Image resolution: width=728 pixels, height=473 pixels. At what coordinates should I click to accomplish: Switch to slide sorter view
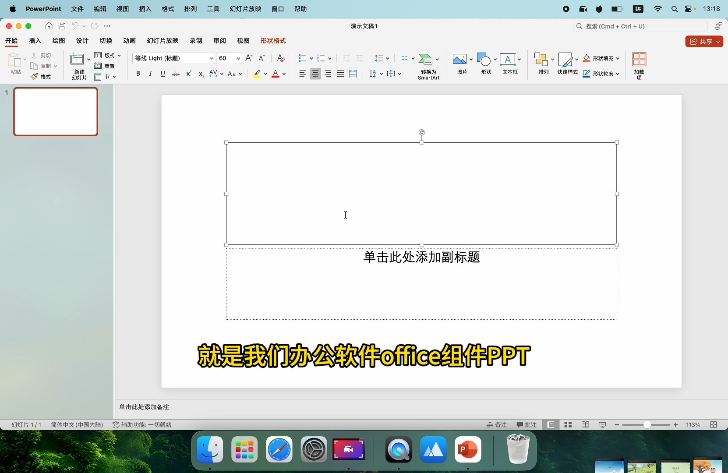click(x=568, y=424)
